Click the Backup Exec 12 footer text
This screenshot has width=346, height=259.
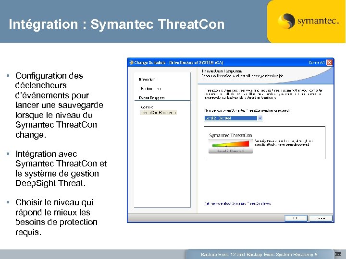click(259, 254)
